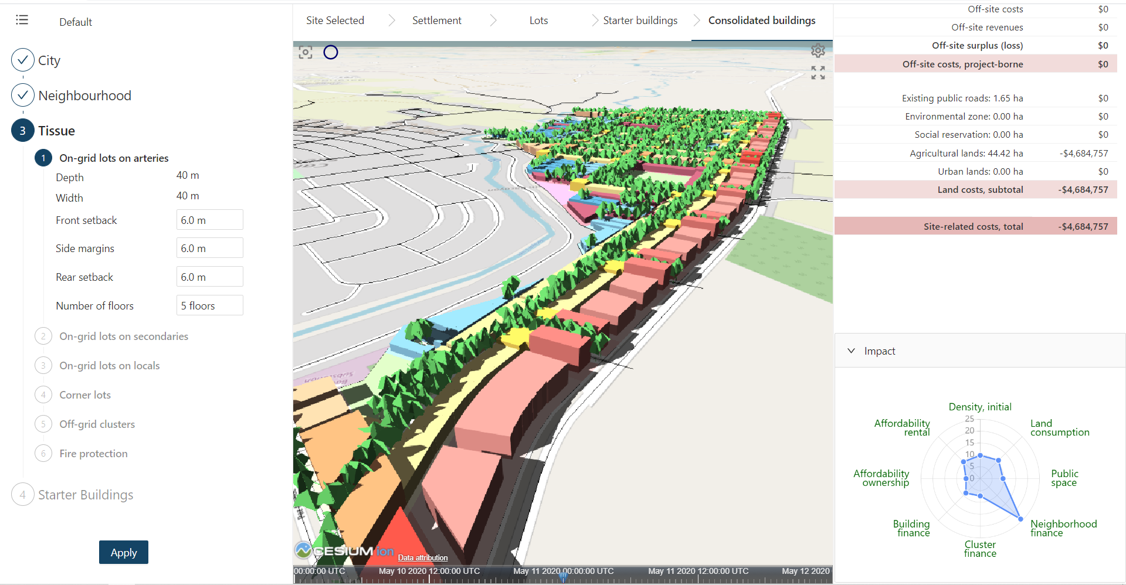Viewport: 1126px width, 585px height.
Task: Open map settings gear icon
Action: (x=818, y=50)
